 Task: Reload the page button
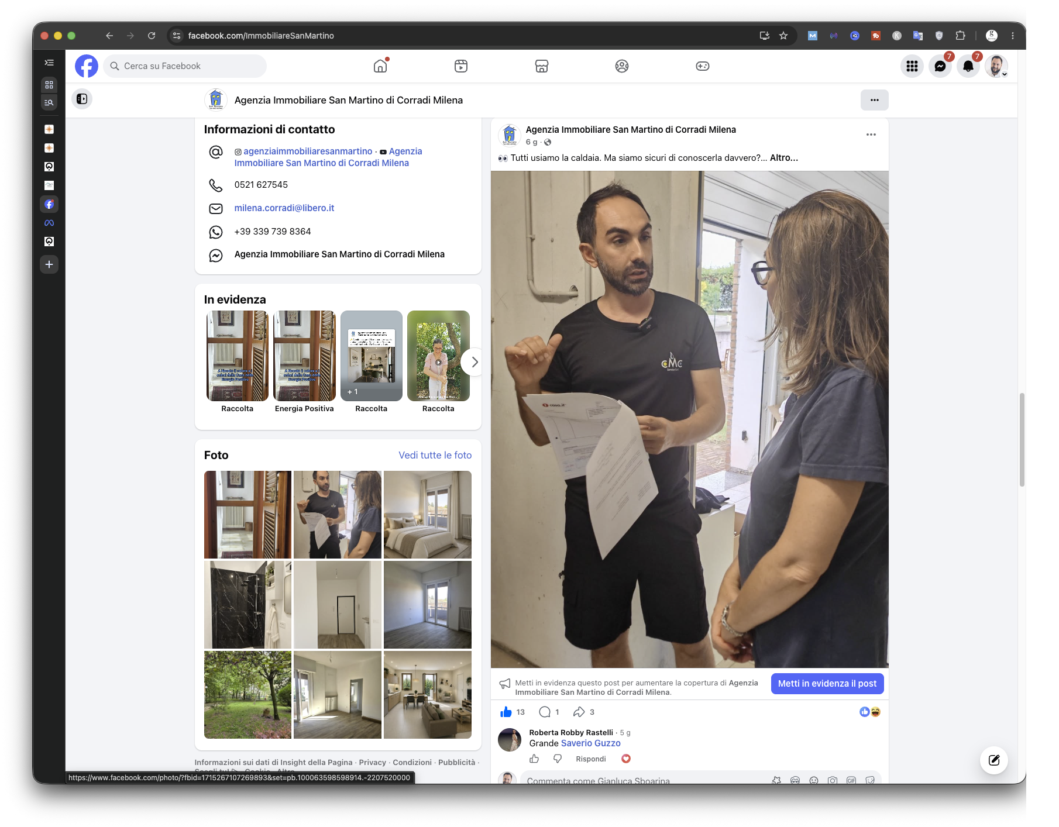pyautogui.click(x=152, y=36)
